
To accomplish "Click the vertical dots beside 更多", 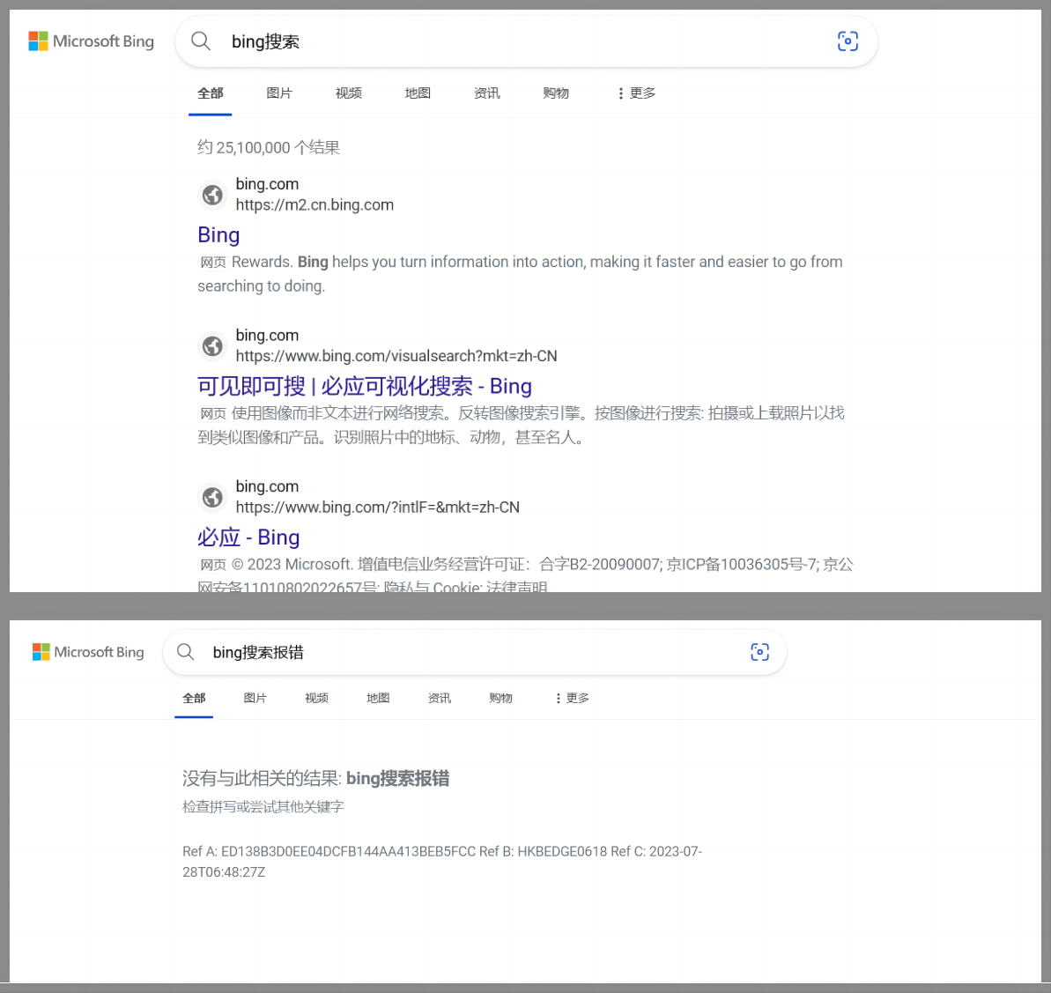I will click(620, 93).
